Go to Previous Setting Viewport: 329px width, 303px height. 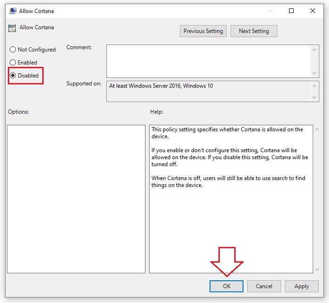(203, 31)
